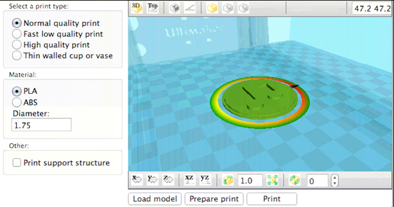The image size is (394, 207).
Task: Choose ABS material
Action: tap(17, 102)
